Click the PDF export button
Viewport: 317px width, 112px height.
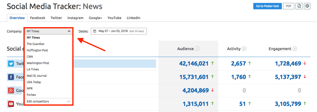(x=288, y=6)
